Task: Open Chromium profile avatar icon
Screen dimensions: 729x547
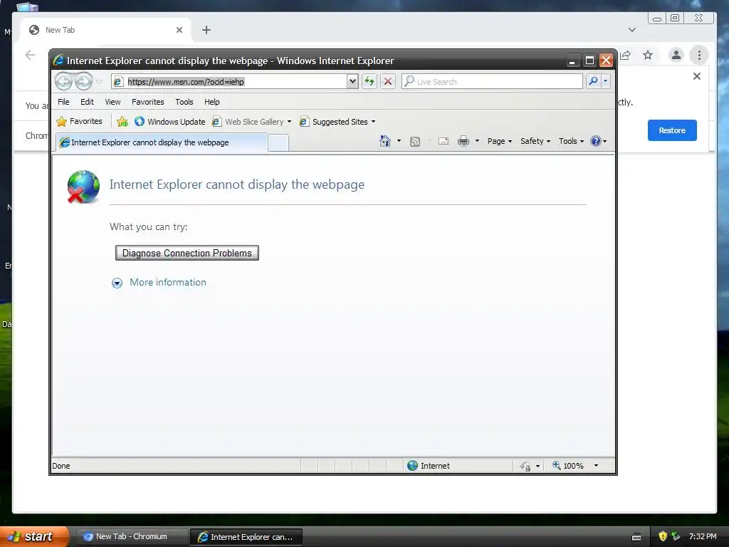Action: [676, 55]
